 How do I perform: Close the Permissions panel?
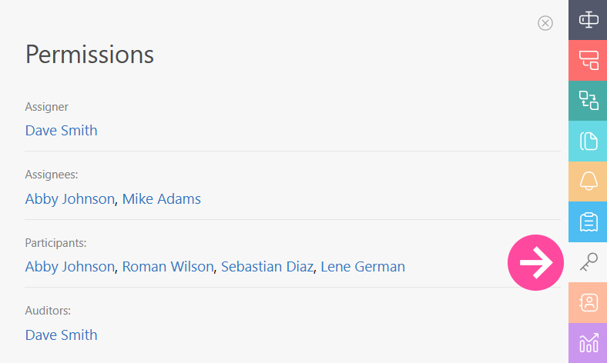coord(545,23)
